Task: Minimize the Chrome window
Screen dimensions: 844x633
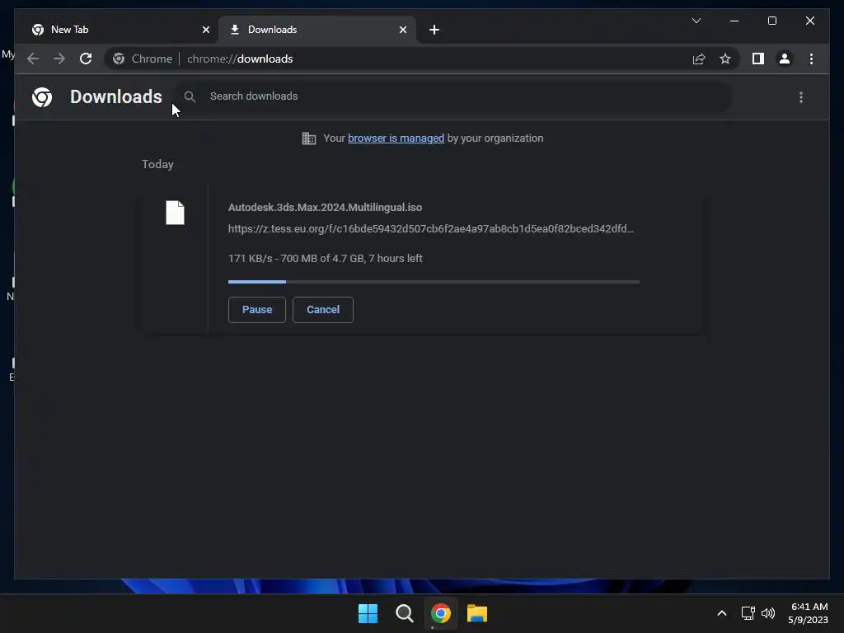Action: click(x=734, y=21)
